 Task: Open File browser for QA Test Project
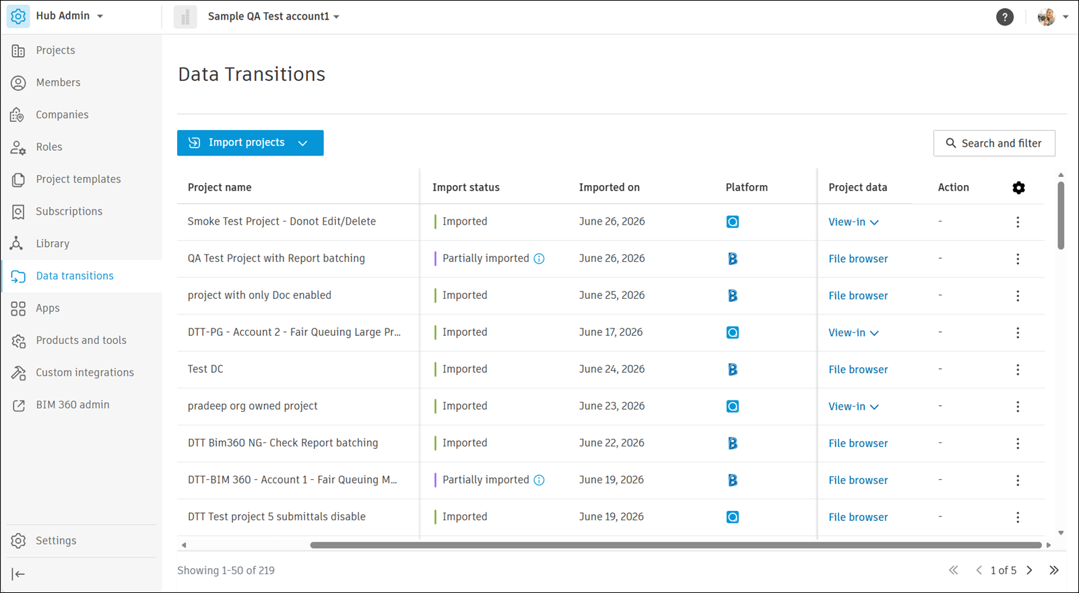858,259
